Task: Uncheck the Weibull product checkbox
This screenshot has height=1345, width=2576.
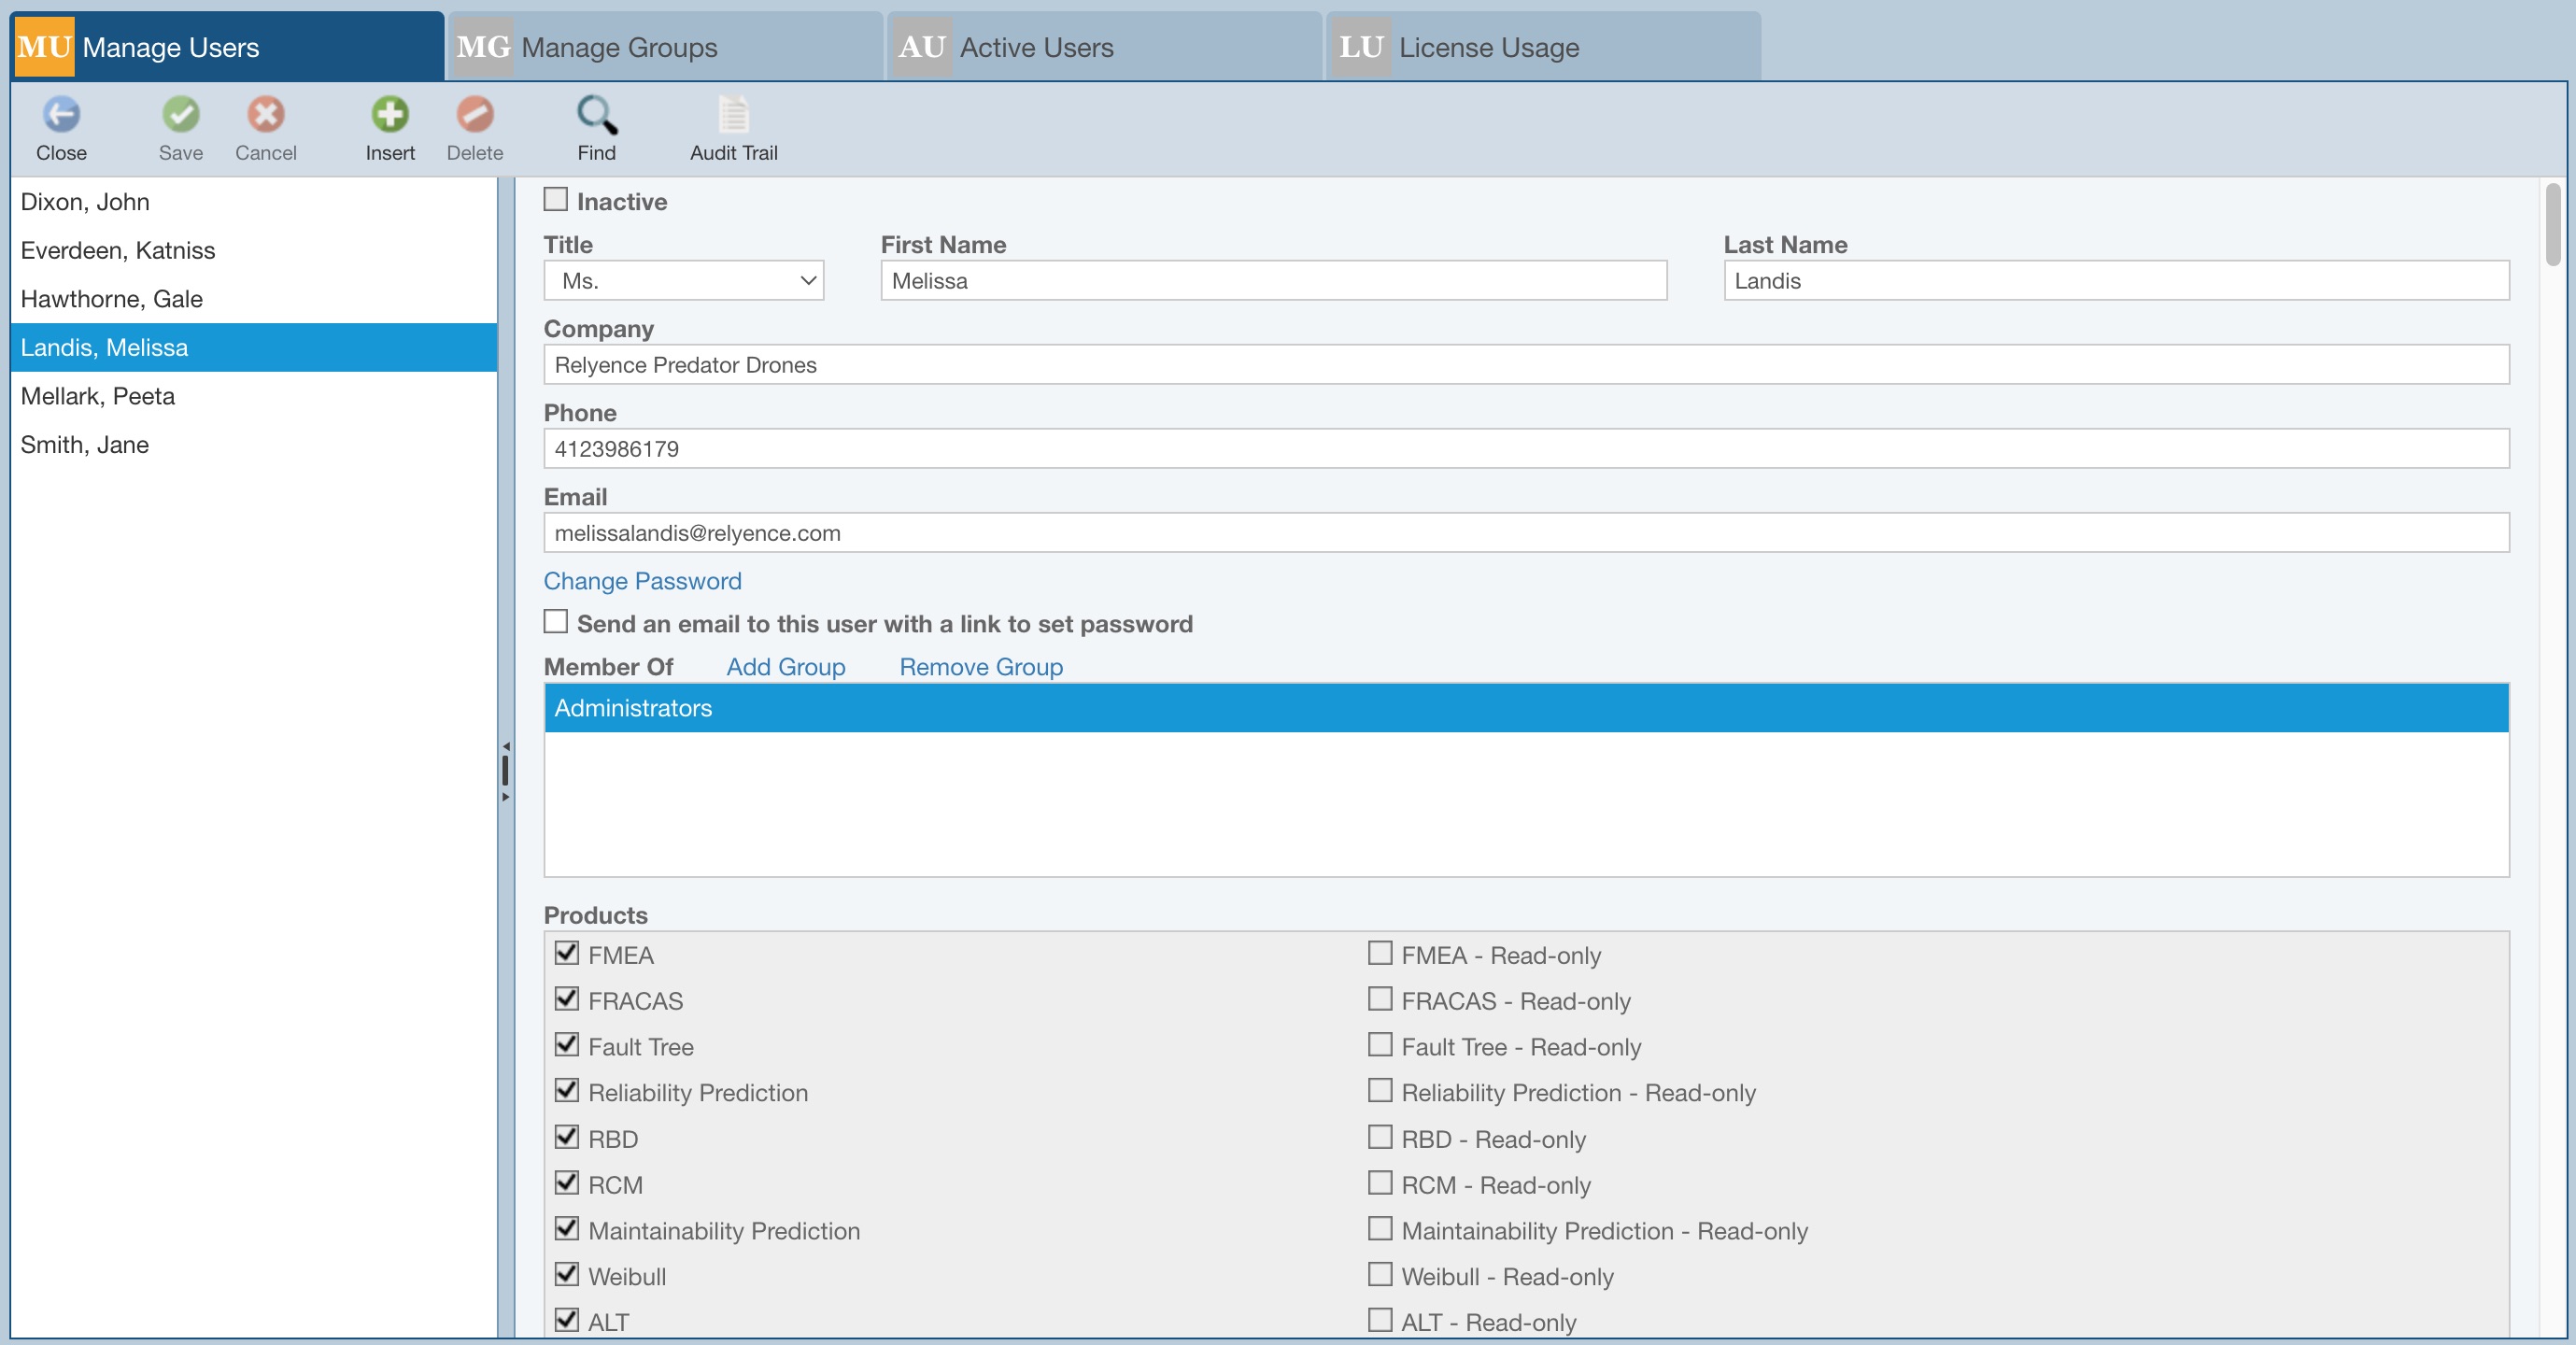Action: [567, 1274]
